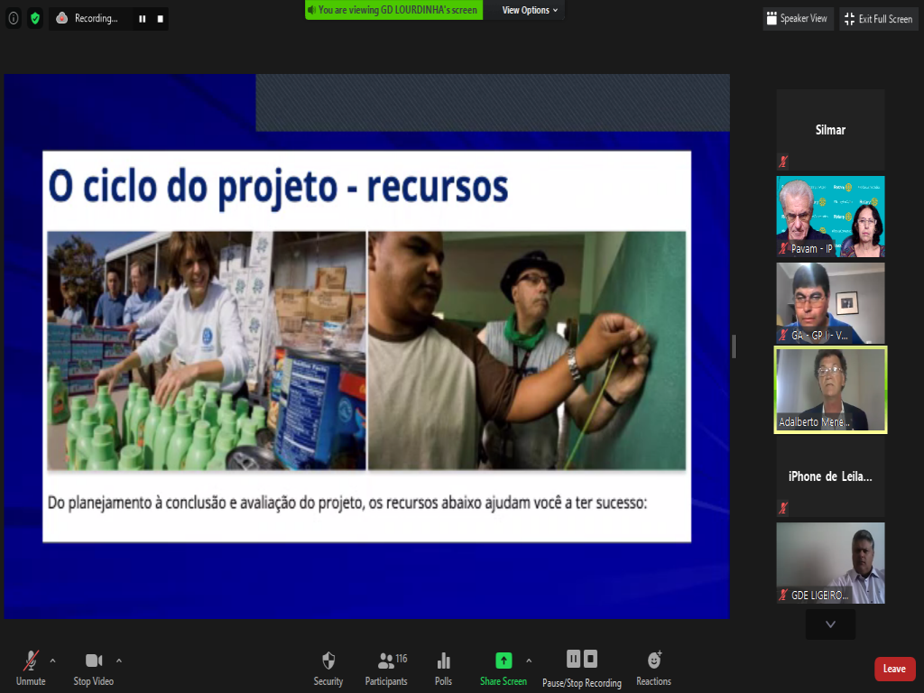The width and height of the screenshot is (924, 693).
Task: Toggle Stop Video camera button
Action: (x=94, y=669)
